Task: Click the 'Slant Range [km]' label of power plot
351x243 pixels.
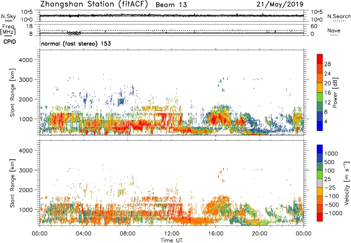Action: click(x=12, y=93)
